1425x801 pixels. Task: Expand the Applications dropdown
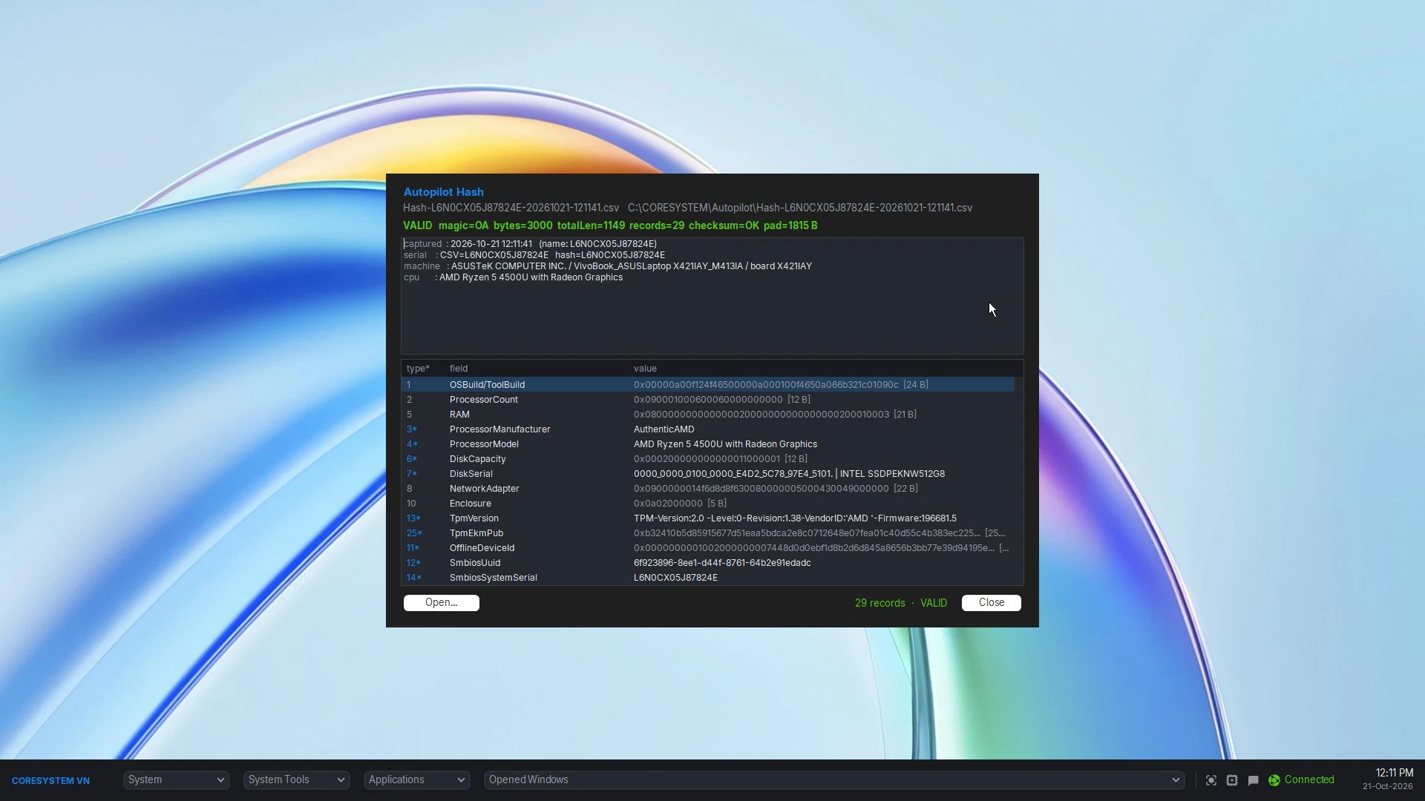point(416,779)
